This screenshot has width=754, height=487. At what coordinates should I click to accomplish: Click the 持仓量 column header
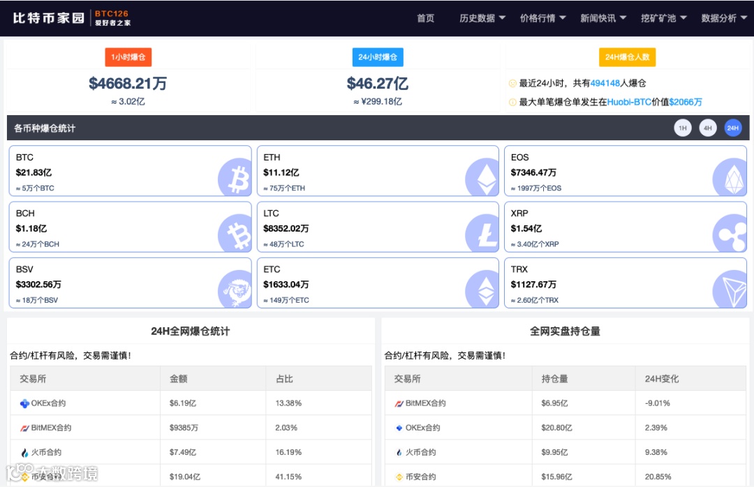point(554,379)
